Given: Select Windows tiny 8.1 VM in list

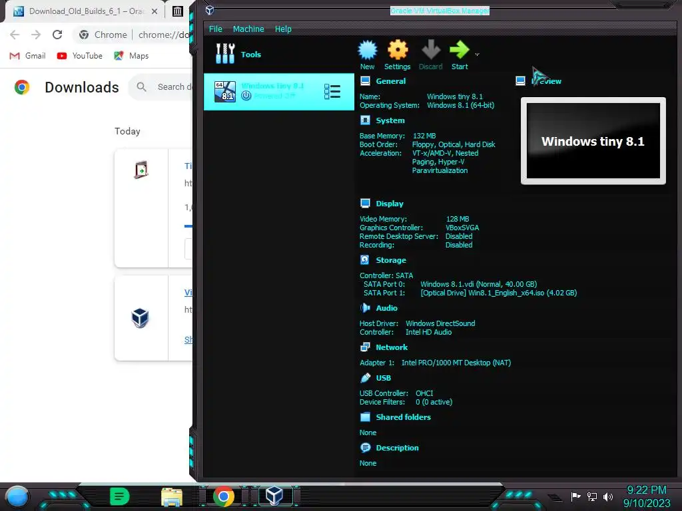Looking at the screenshot, I should coord(278,91).
